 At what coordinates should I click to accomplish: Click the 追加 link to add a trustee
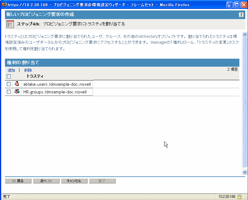click(x=11, y=70)
